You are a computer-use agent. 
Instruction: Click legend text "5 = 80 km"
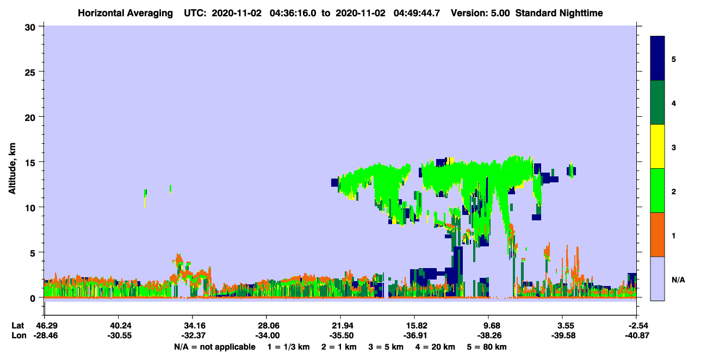coord(488,347)
